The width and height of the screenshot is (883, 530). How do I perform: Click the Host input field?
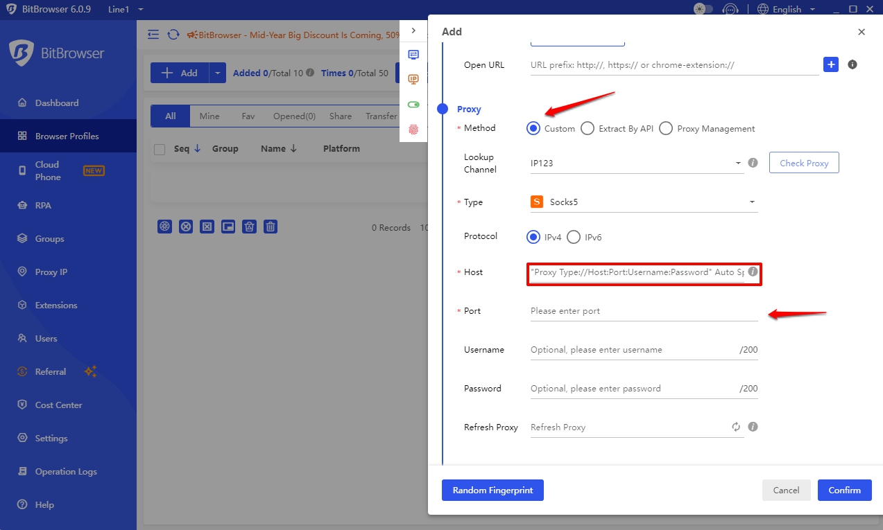click(637, 272)
